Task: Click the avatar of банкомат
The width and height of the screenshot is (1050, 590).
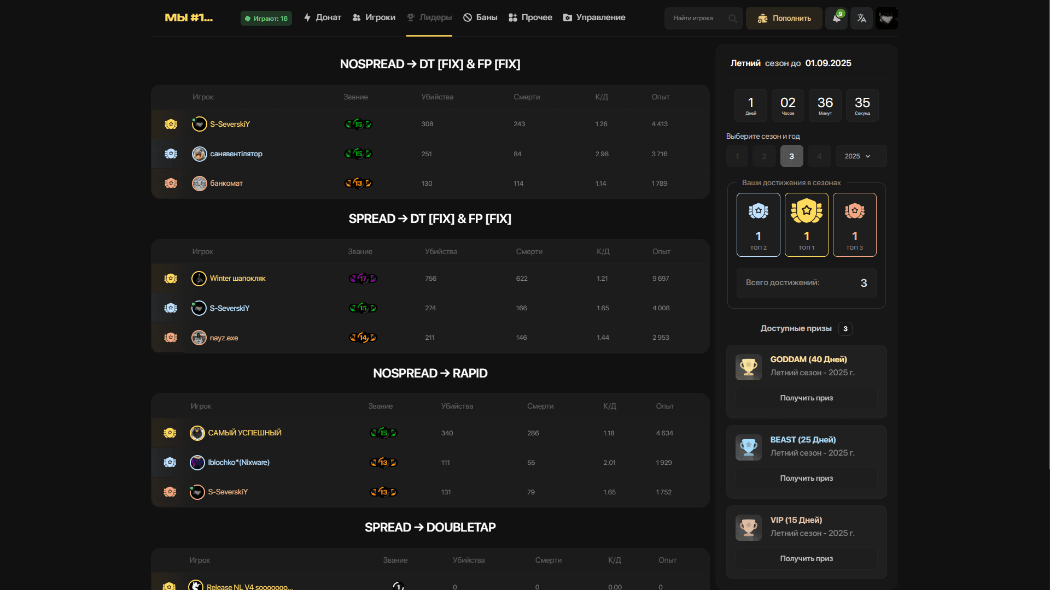Action: coord(200,184)
